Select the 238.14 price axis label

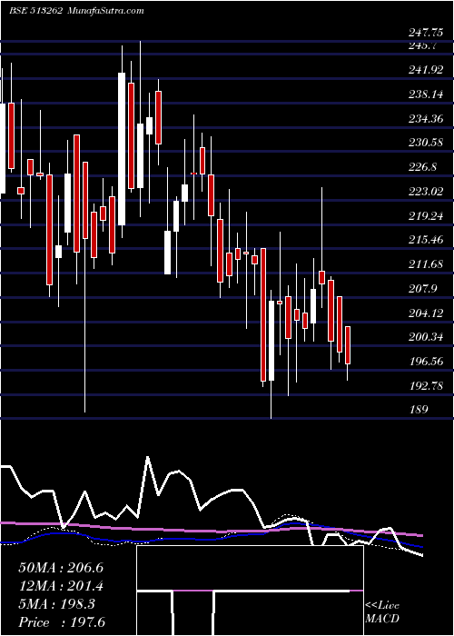(x=426, y=94)
